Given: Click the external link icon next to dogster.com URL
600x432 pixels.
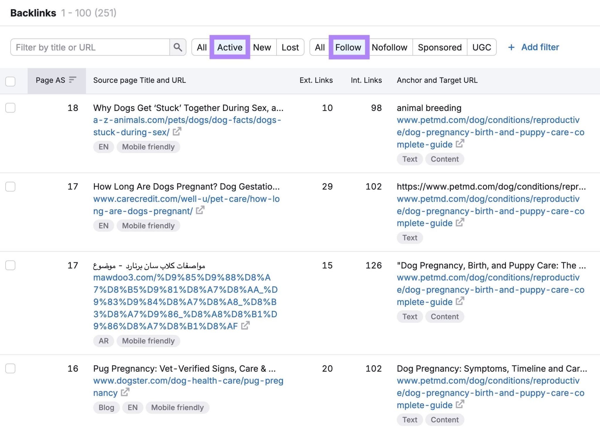Looking at the screenshot, I should (x=125, y=393).
